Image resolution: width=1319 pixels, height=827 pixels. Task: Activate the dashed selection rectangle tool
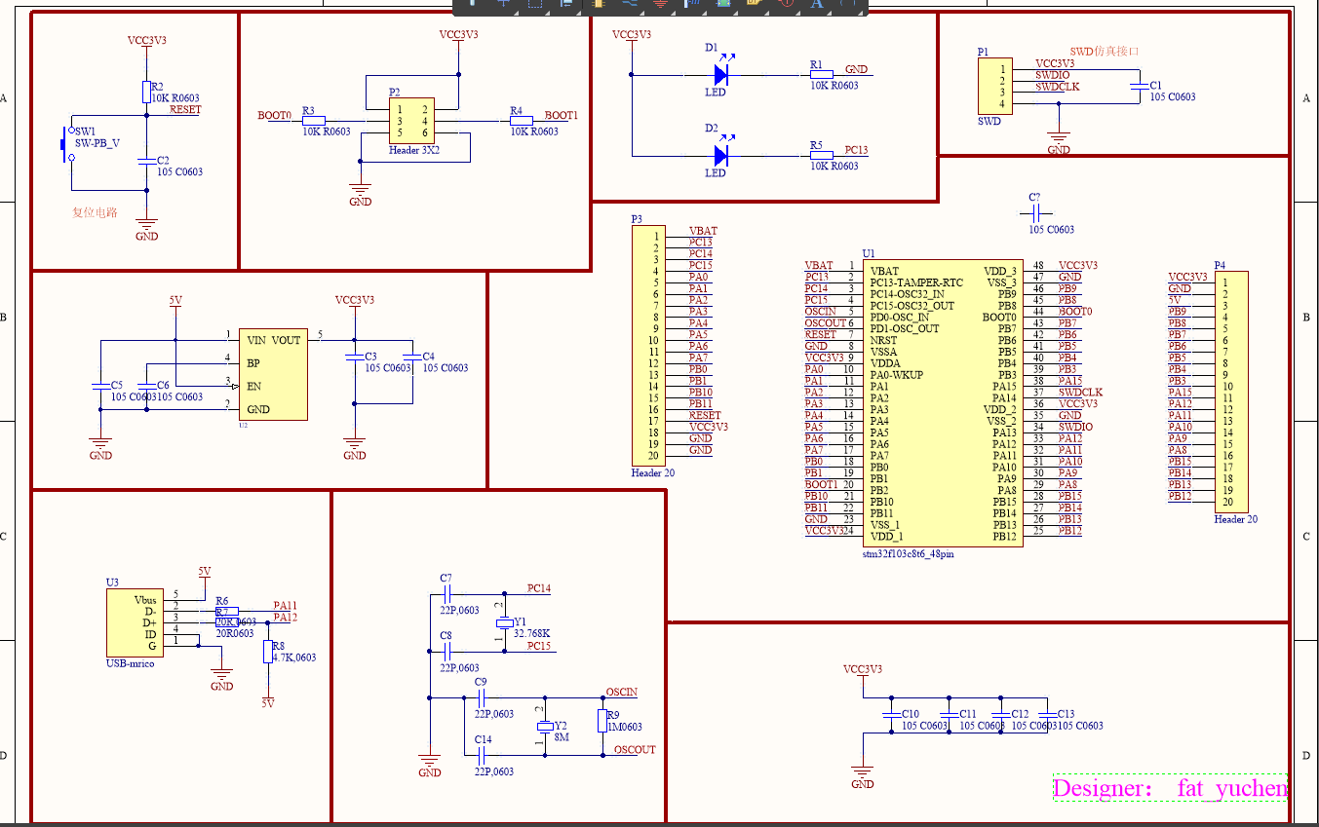(535, 4)
